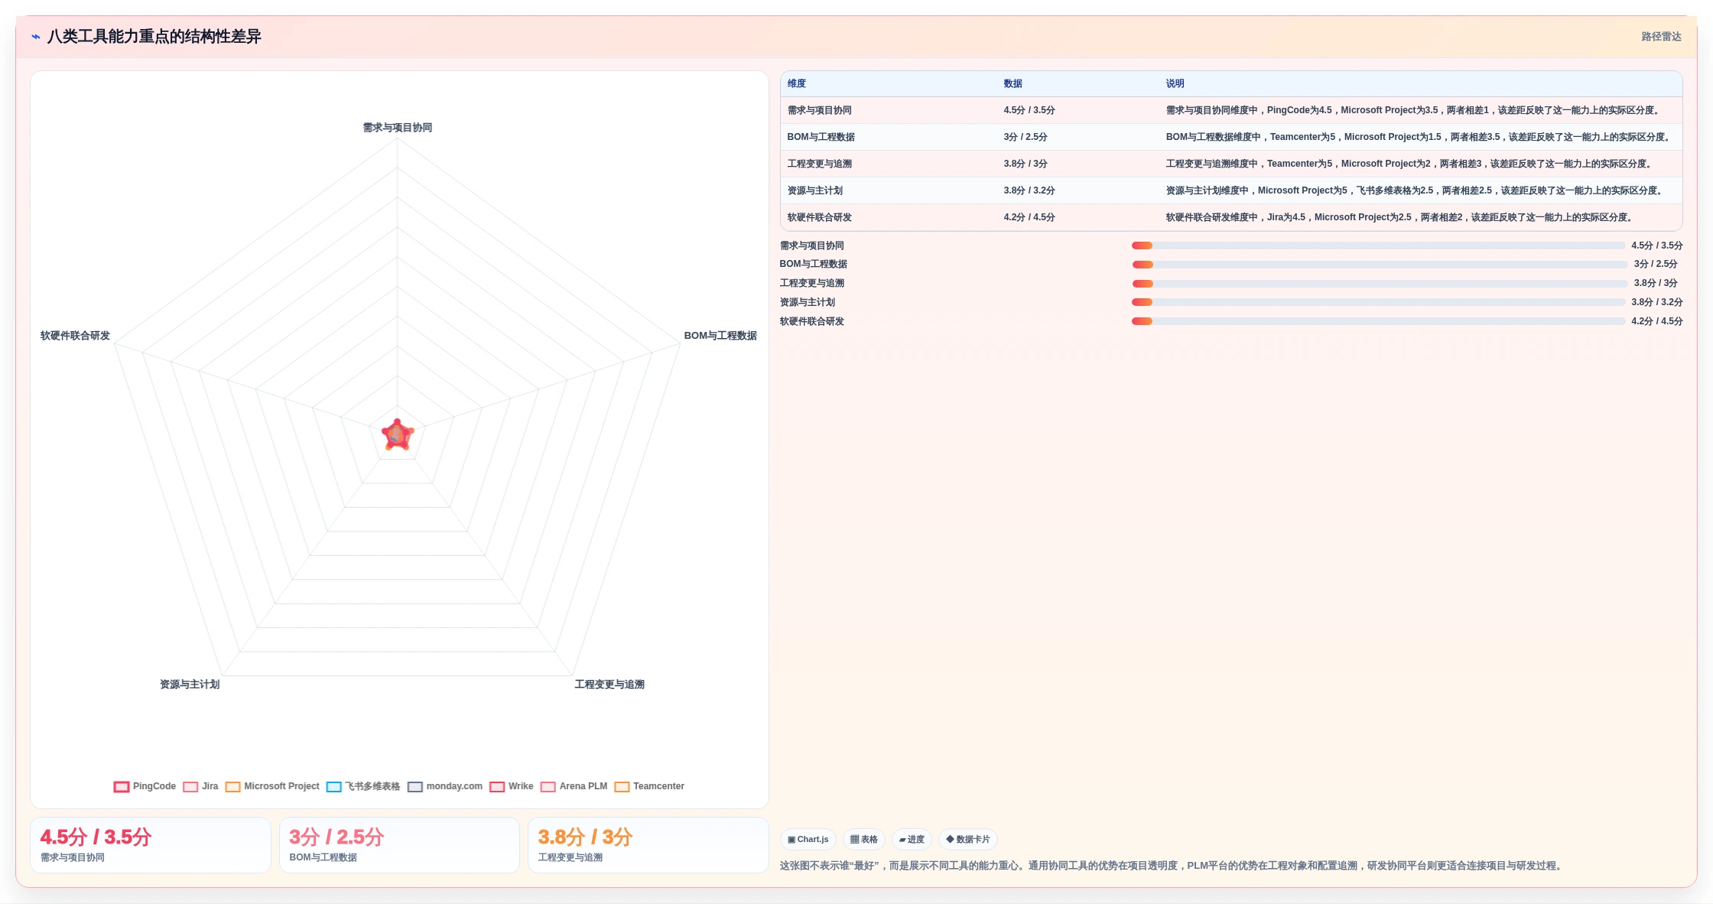Click radar axis label 资源与主计划
Viewport: 1713px width, 904px height.
[x=190, y=685]
